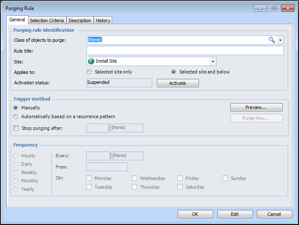Screen dimensions: 299x225
Task: Maximize the Purging Rule window
Action: tap(274, 8)
